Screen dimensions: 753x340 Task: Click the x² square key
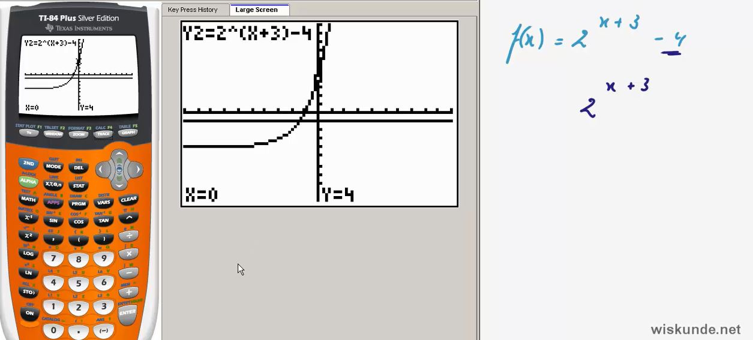pos(28,234)
